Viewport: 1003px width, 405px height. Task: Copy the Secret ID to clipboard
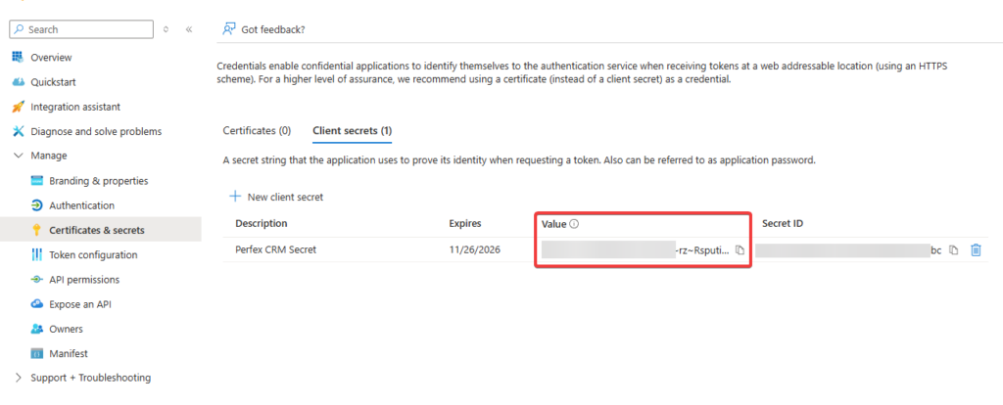click(x=954, y=250)
